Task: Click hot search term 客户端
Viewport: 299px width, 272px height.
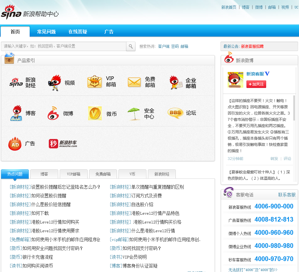Action: pyautogui.click(x=164, y=46)
